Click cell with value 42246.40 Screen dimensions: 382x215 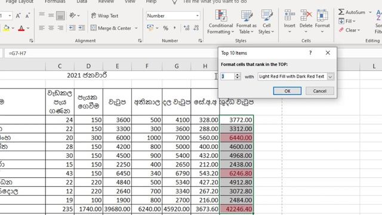click(x=237, y=209)
